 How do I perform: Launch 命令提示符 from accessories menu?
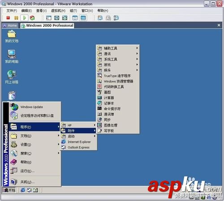point(118,109)
